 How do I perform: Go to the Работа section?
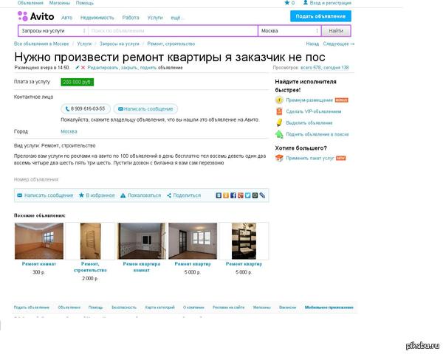131,16
